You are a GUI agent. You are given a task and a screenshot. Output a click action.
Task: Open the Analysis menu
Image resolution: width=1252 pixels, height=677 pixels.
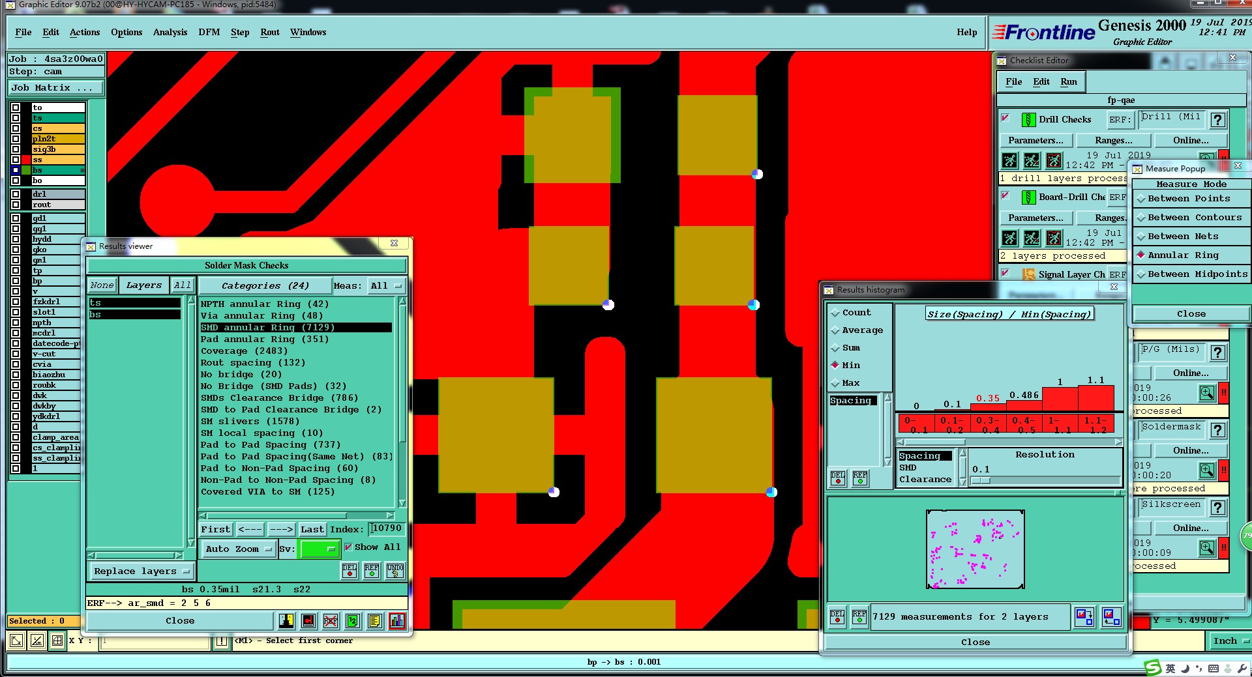170,32
